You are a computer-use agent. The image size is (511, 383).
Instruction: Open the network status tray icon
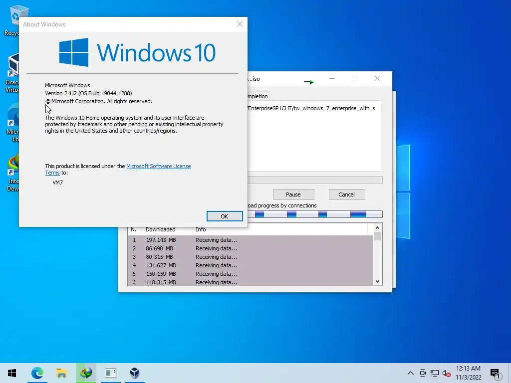(435, 373)
